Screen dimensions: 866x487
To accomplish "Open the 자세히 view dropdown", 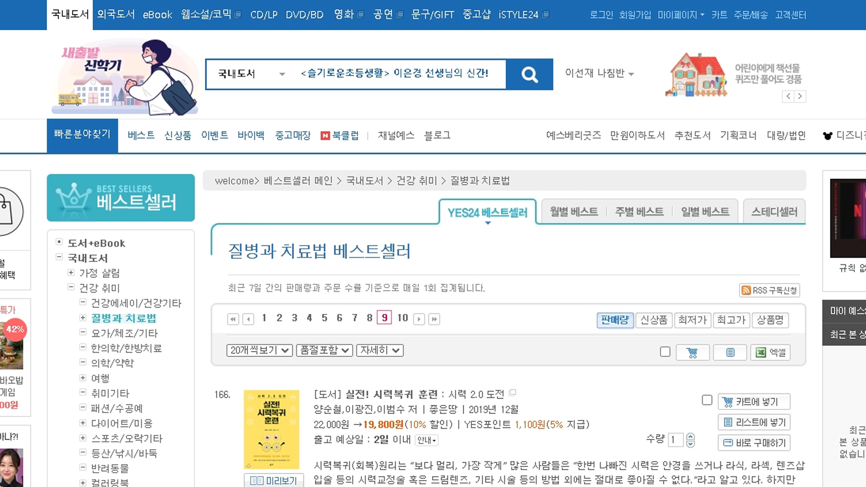I will coord(380,350).
